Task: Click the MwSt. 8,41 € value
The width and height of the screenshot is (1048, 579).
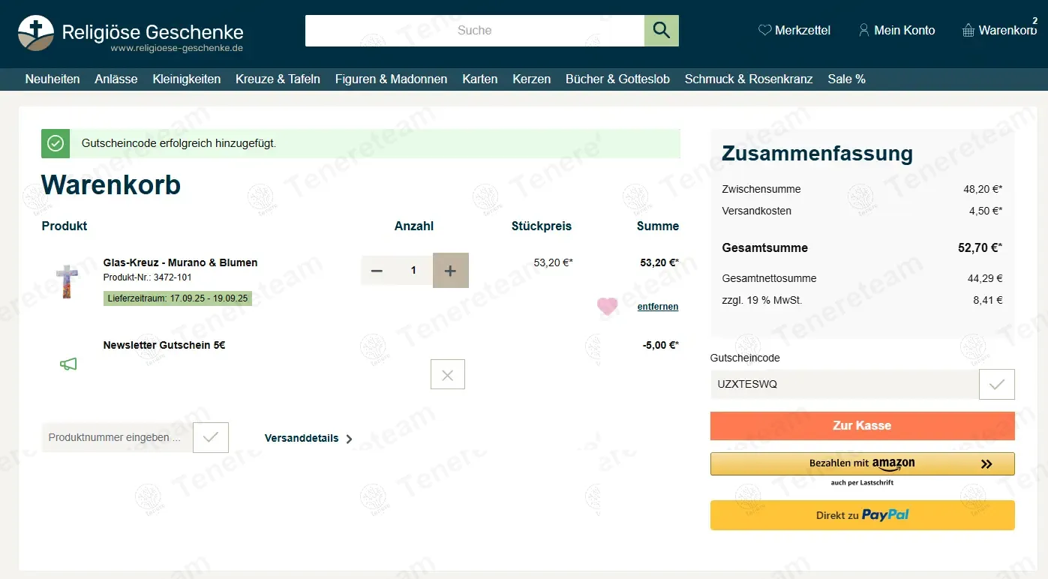Action: 988,300
